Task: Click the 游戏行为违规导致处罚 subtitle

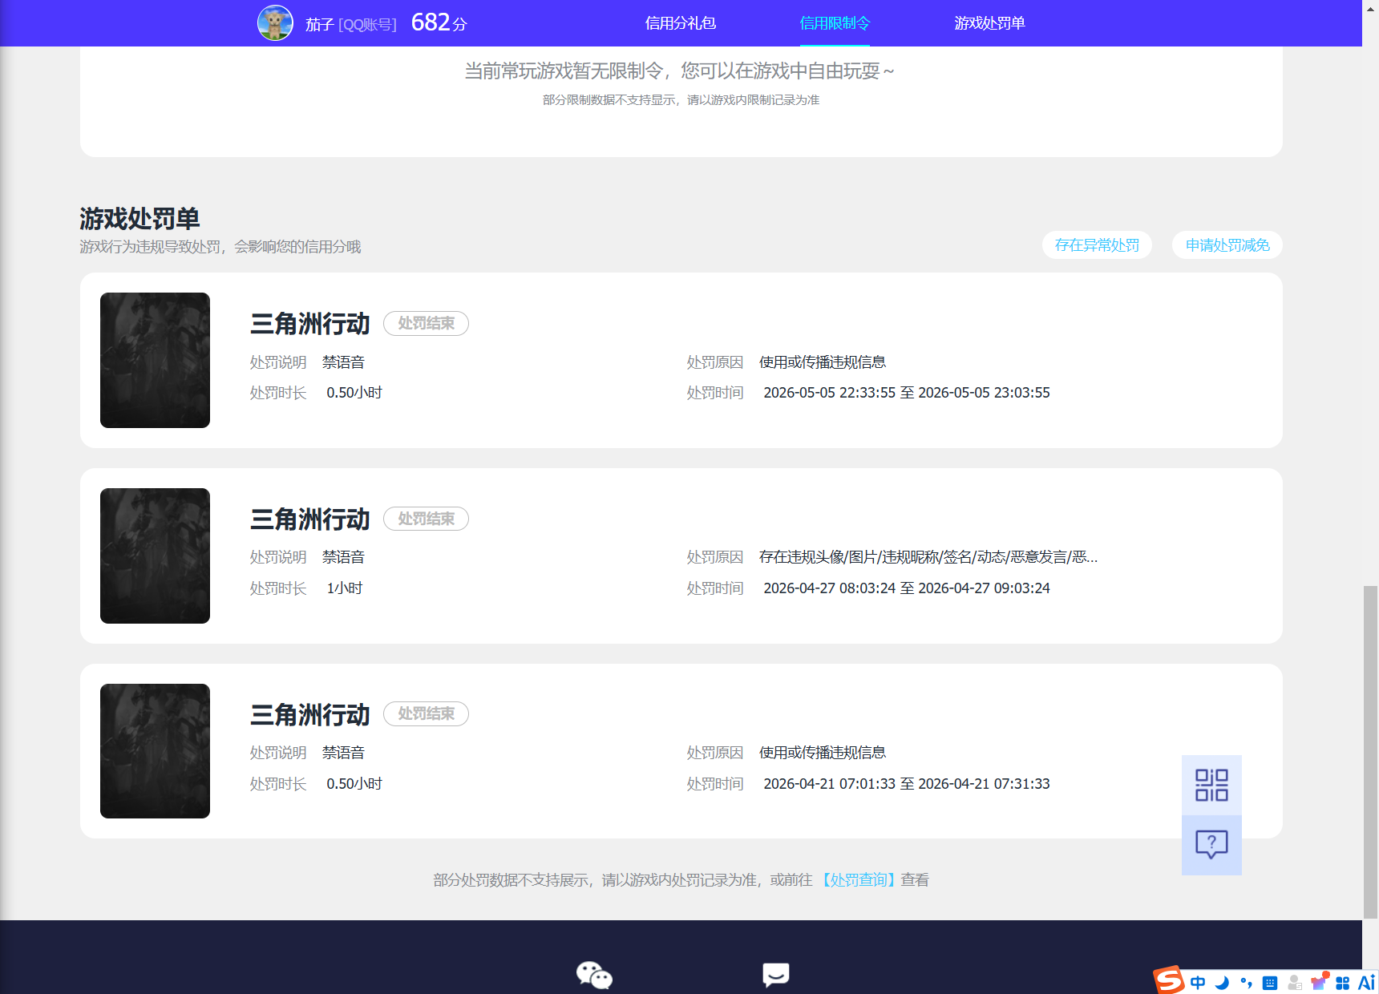Action: point(220,247)
